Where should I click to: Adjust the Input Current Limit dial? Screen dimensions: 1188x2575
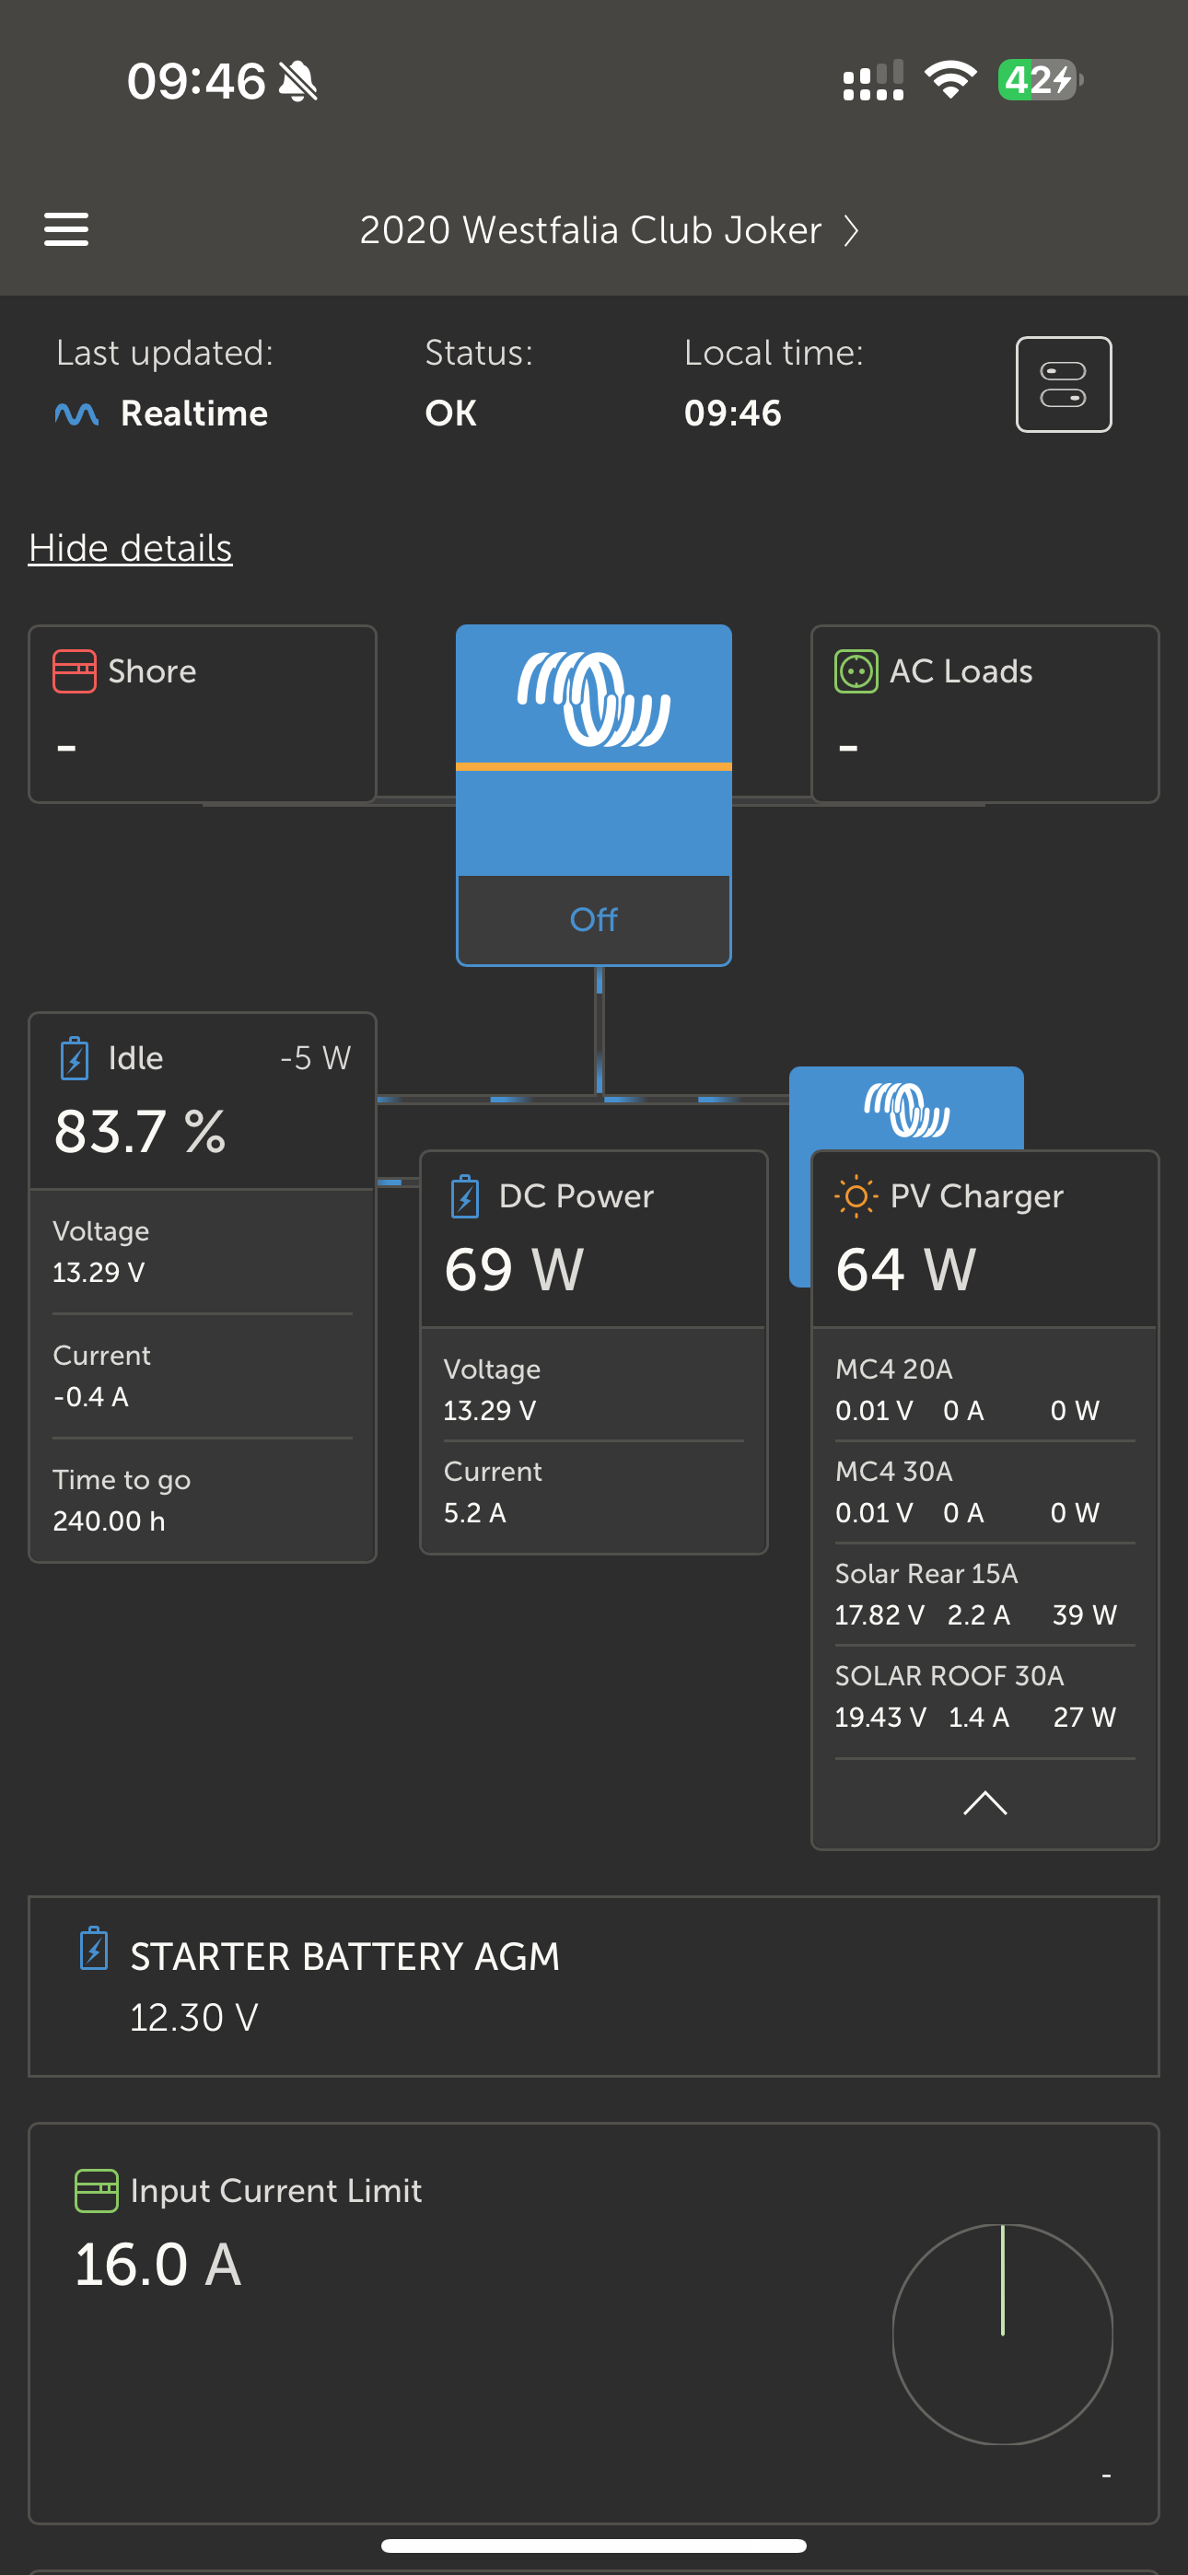coord(1002,2334)
